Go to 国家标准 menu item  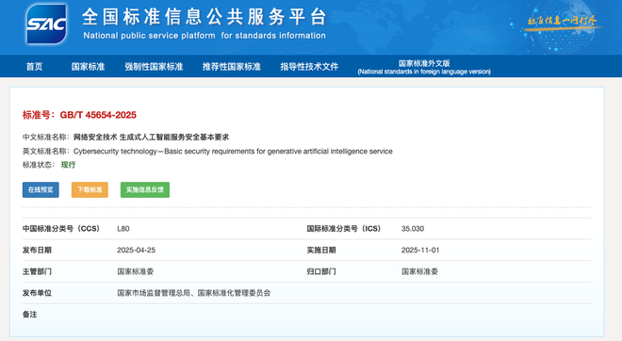click(88, 67)
